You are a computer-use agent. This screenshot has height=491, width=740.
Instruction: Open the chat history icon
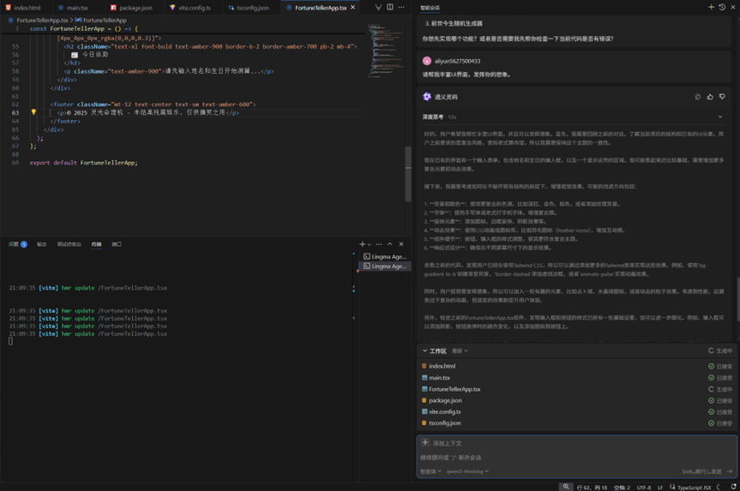pyautogui.click(x=722, y=7)
